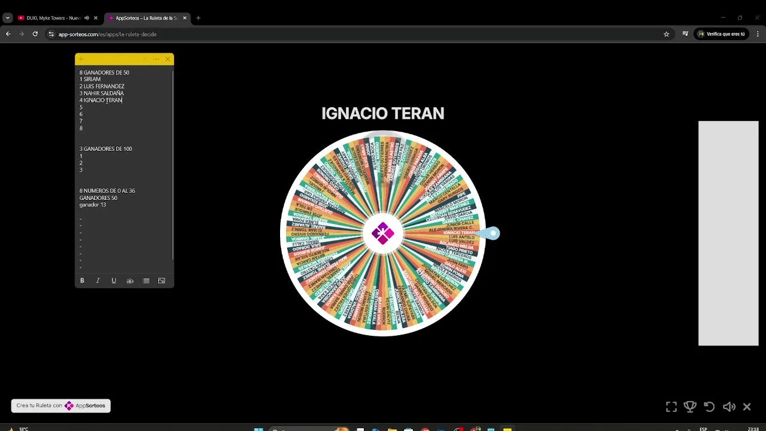Image resolution: width=766 pixels, height=431 pixels.
Task: Click the '4 IGNACIO TERAN' note line
Action: (101, 101)
